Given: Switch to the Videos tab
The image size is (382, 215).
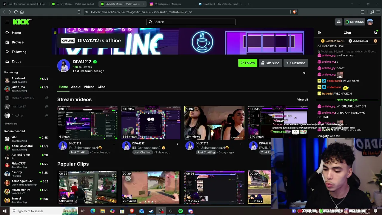Looking at the screenshot, I should point(89,87).
